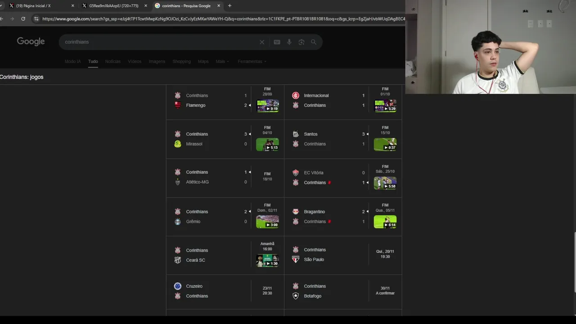Click the Santos team crest
Image resolution: width=576 pixels, height=324 pixels.
(296, 134)
